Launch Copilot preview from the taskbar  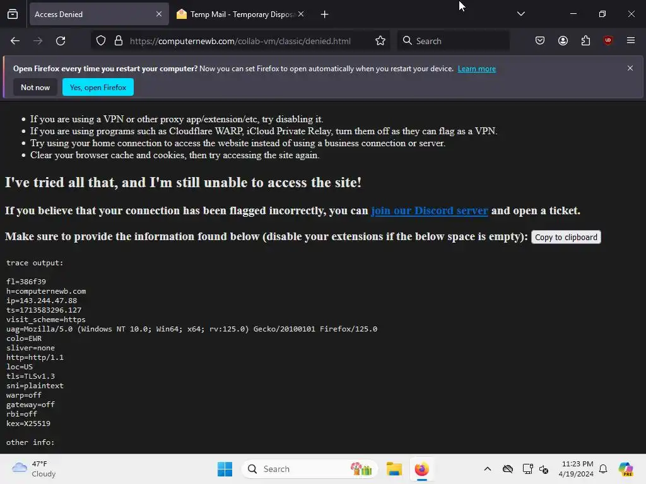point(625,469)
